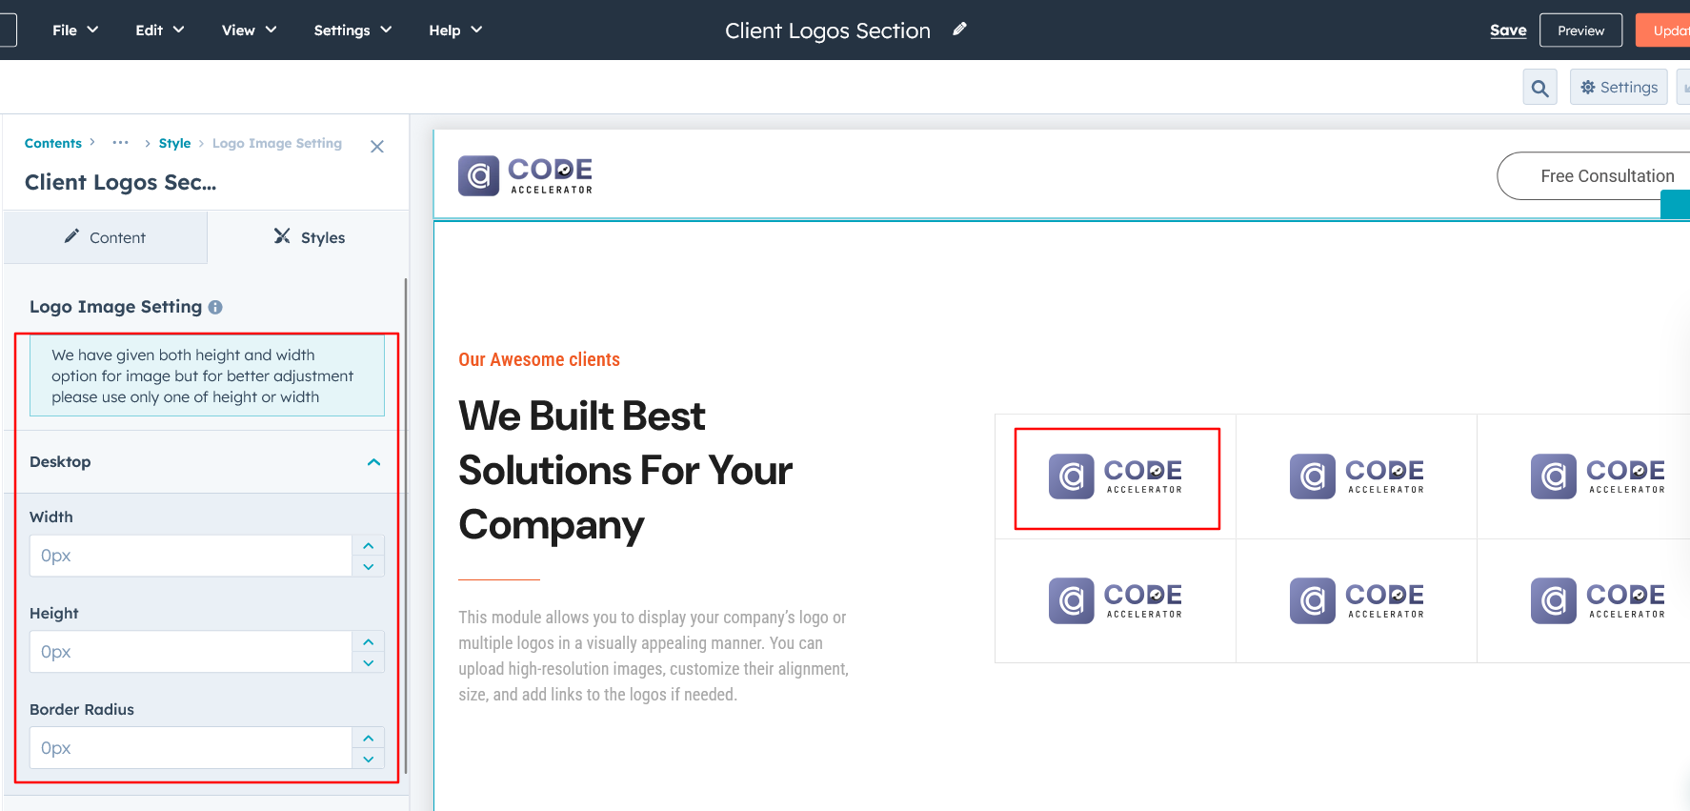Collapse the Desktop section
The image size is (1690, 811).
(x=373, y=462)
